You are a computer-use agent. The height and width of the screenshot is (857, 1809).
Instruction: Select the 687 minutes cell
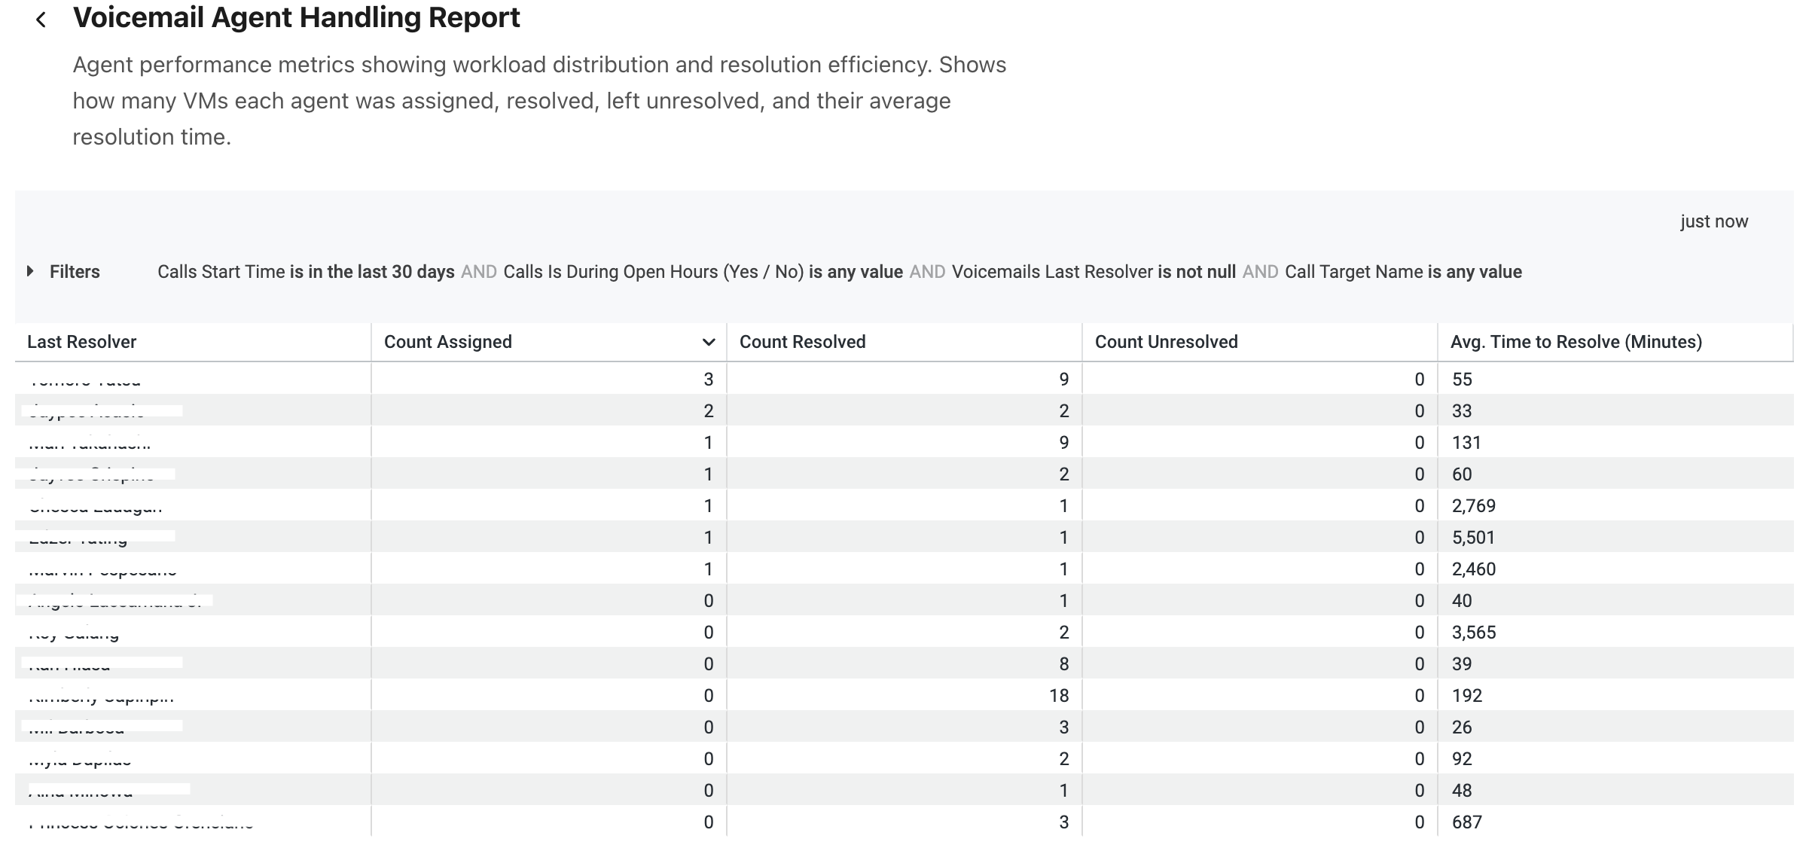tap(1466, 822)
